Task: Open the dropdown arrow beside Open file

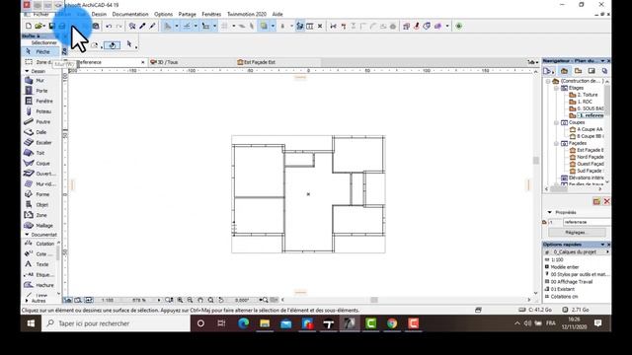Action: (x=43, y=27)
